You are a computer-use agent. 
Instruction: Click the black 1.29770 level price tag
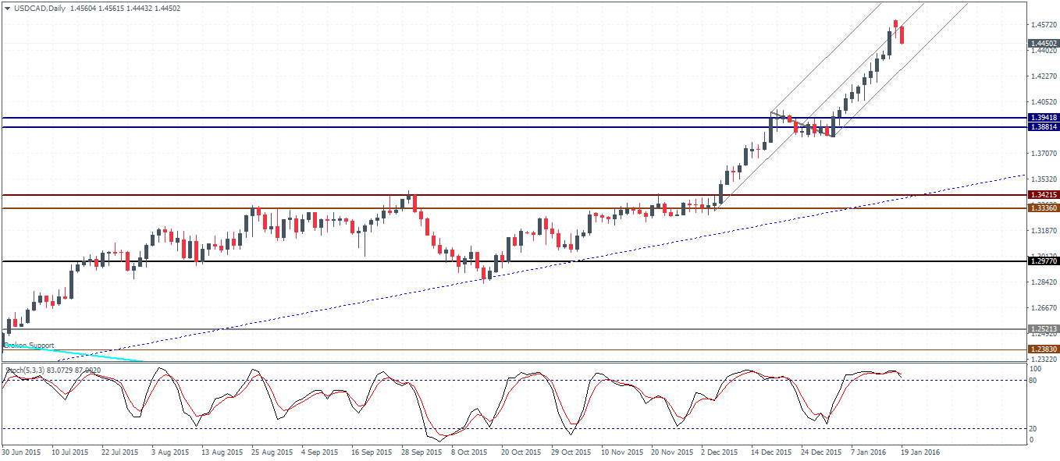pos(1044,261)
